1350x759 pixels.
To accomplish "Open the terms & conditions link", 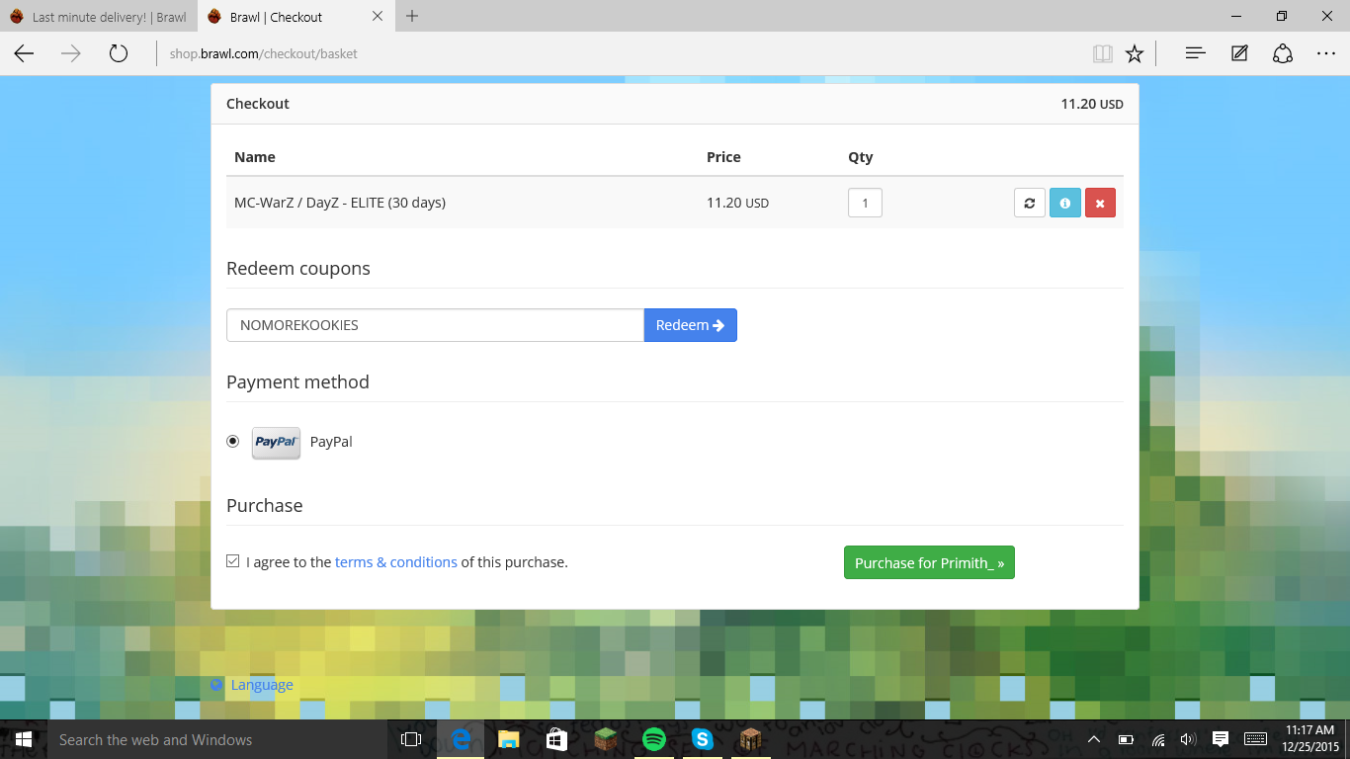I will [x=395, y=562].
